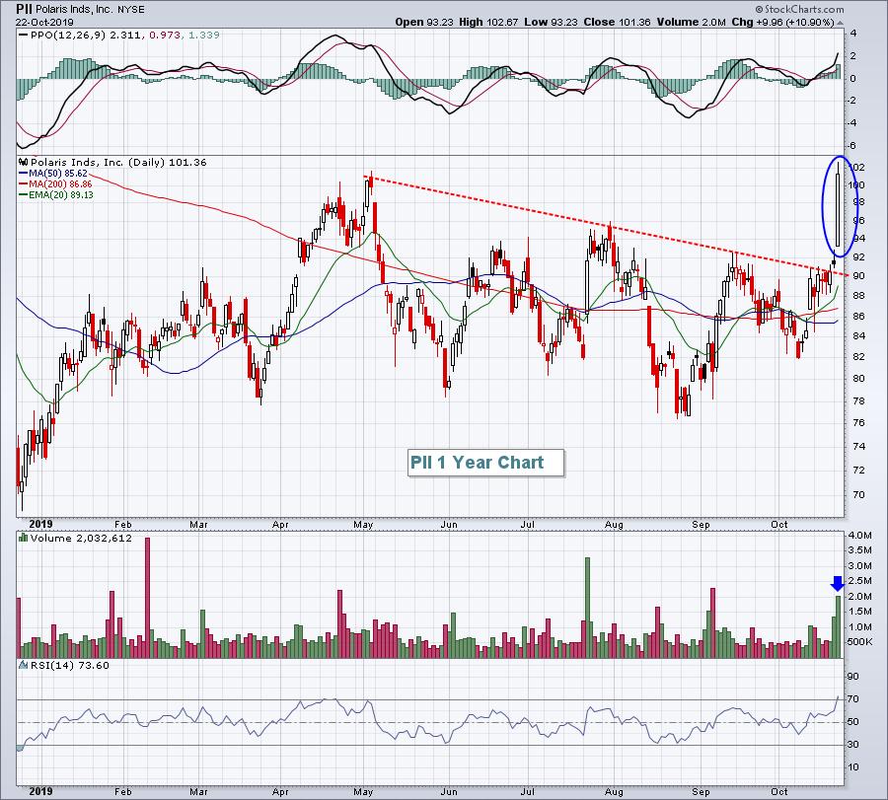Click the 'Volume 2,032,612' panel label
The height and width of the screenshot is (800, 888).
(x=81, y=538)
